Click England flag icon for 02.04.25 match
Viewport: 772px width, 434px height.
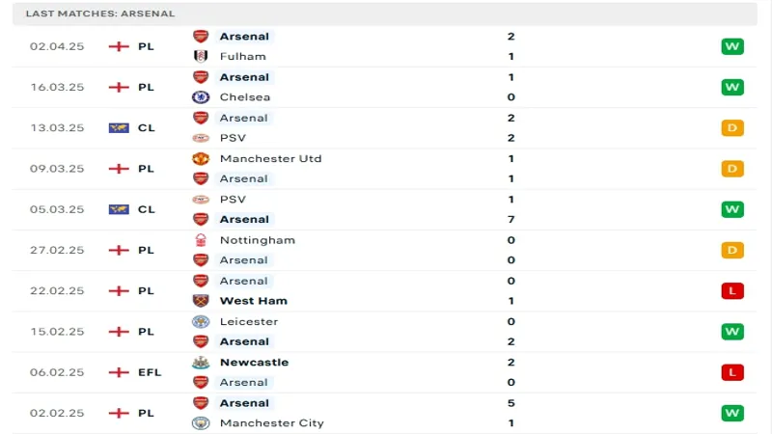point(119,46)
